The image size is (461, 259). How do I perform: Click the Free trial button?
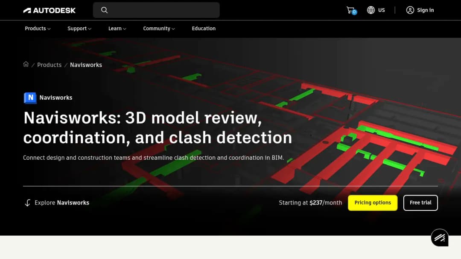coord(420,203)
